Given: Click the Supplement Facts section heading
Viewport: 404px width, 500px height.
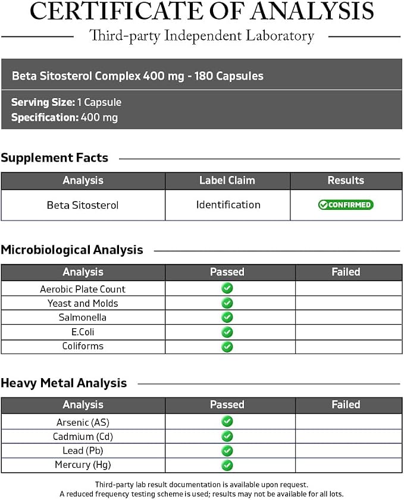Looking at the screenshot, I should tap(55, 158).
